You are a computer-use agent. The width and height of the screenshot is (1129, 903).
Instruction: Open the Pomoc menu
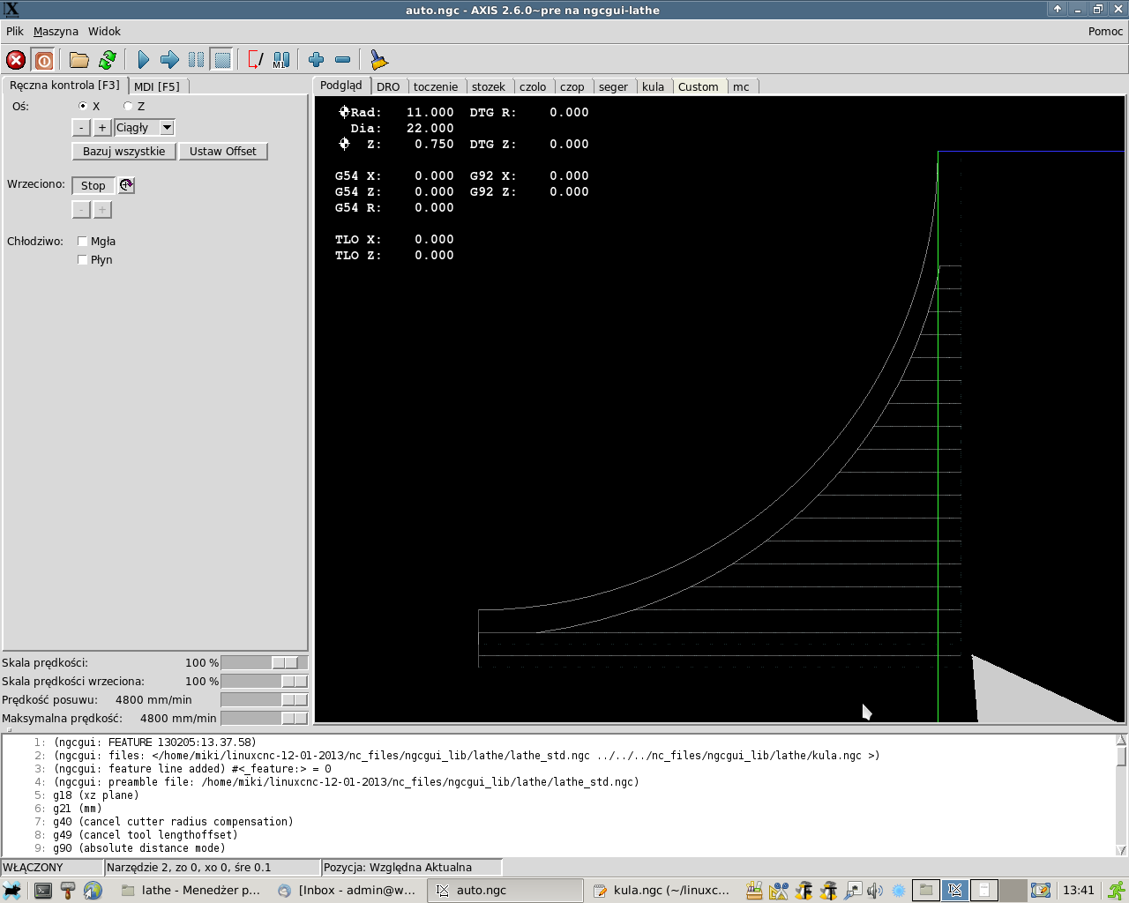[x=1105, y=31]
